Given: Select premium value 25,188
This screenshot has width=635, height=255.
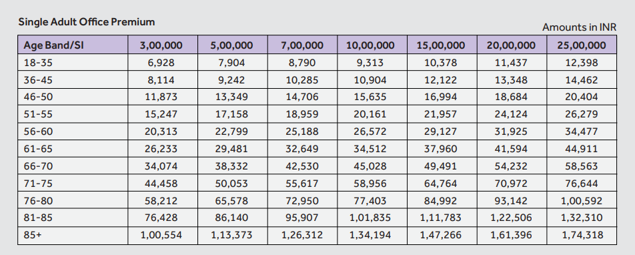Looking at the screenshot, I should [x=302, y=132].
